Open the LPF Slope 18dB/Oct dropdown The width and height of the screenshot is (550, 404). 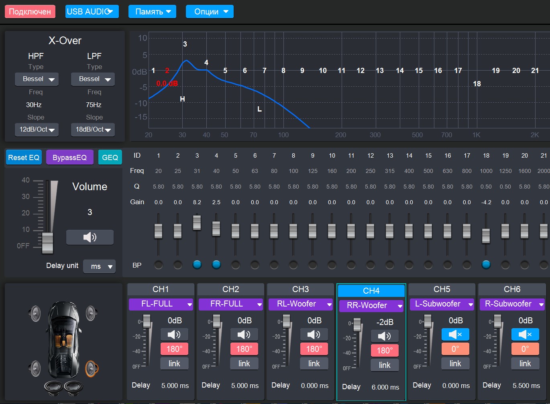point(93,130)
